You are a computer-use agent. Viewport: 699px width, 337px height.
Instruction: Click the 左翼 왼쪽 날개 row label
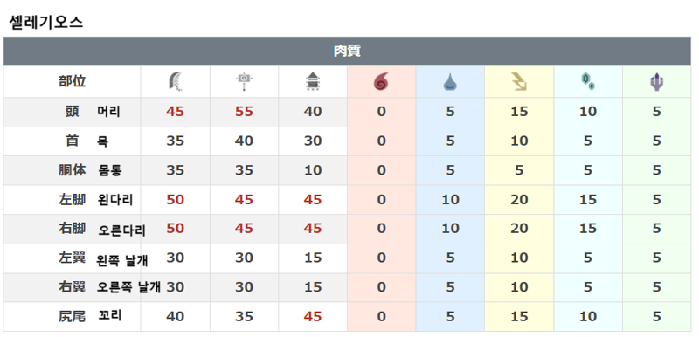pyautogui.click(x=103, y=258)
